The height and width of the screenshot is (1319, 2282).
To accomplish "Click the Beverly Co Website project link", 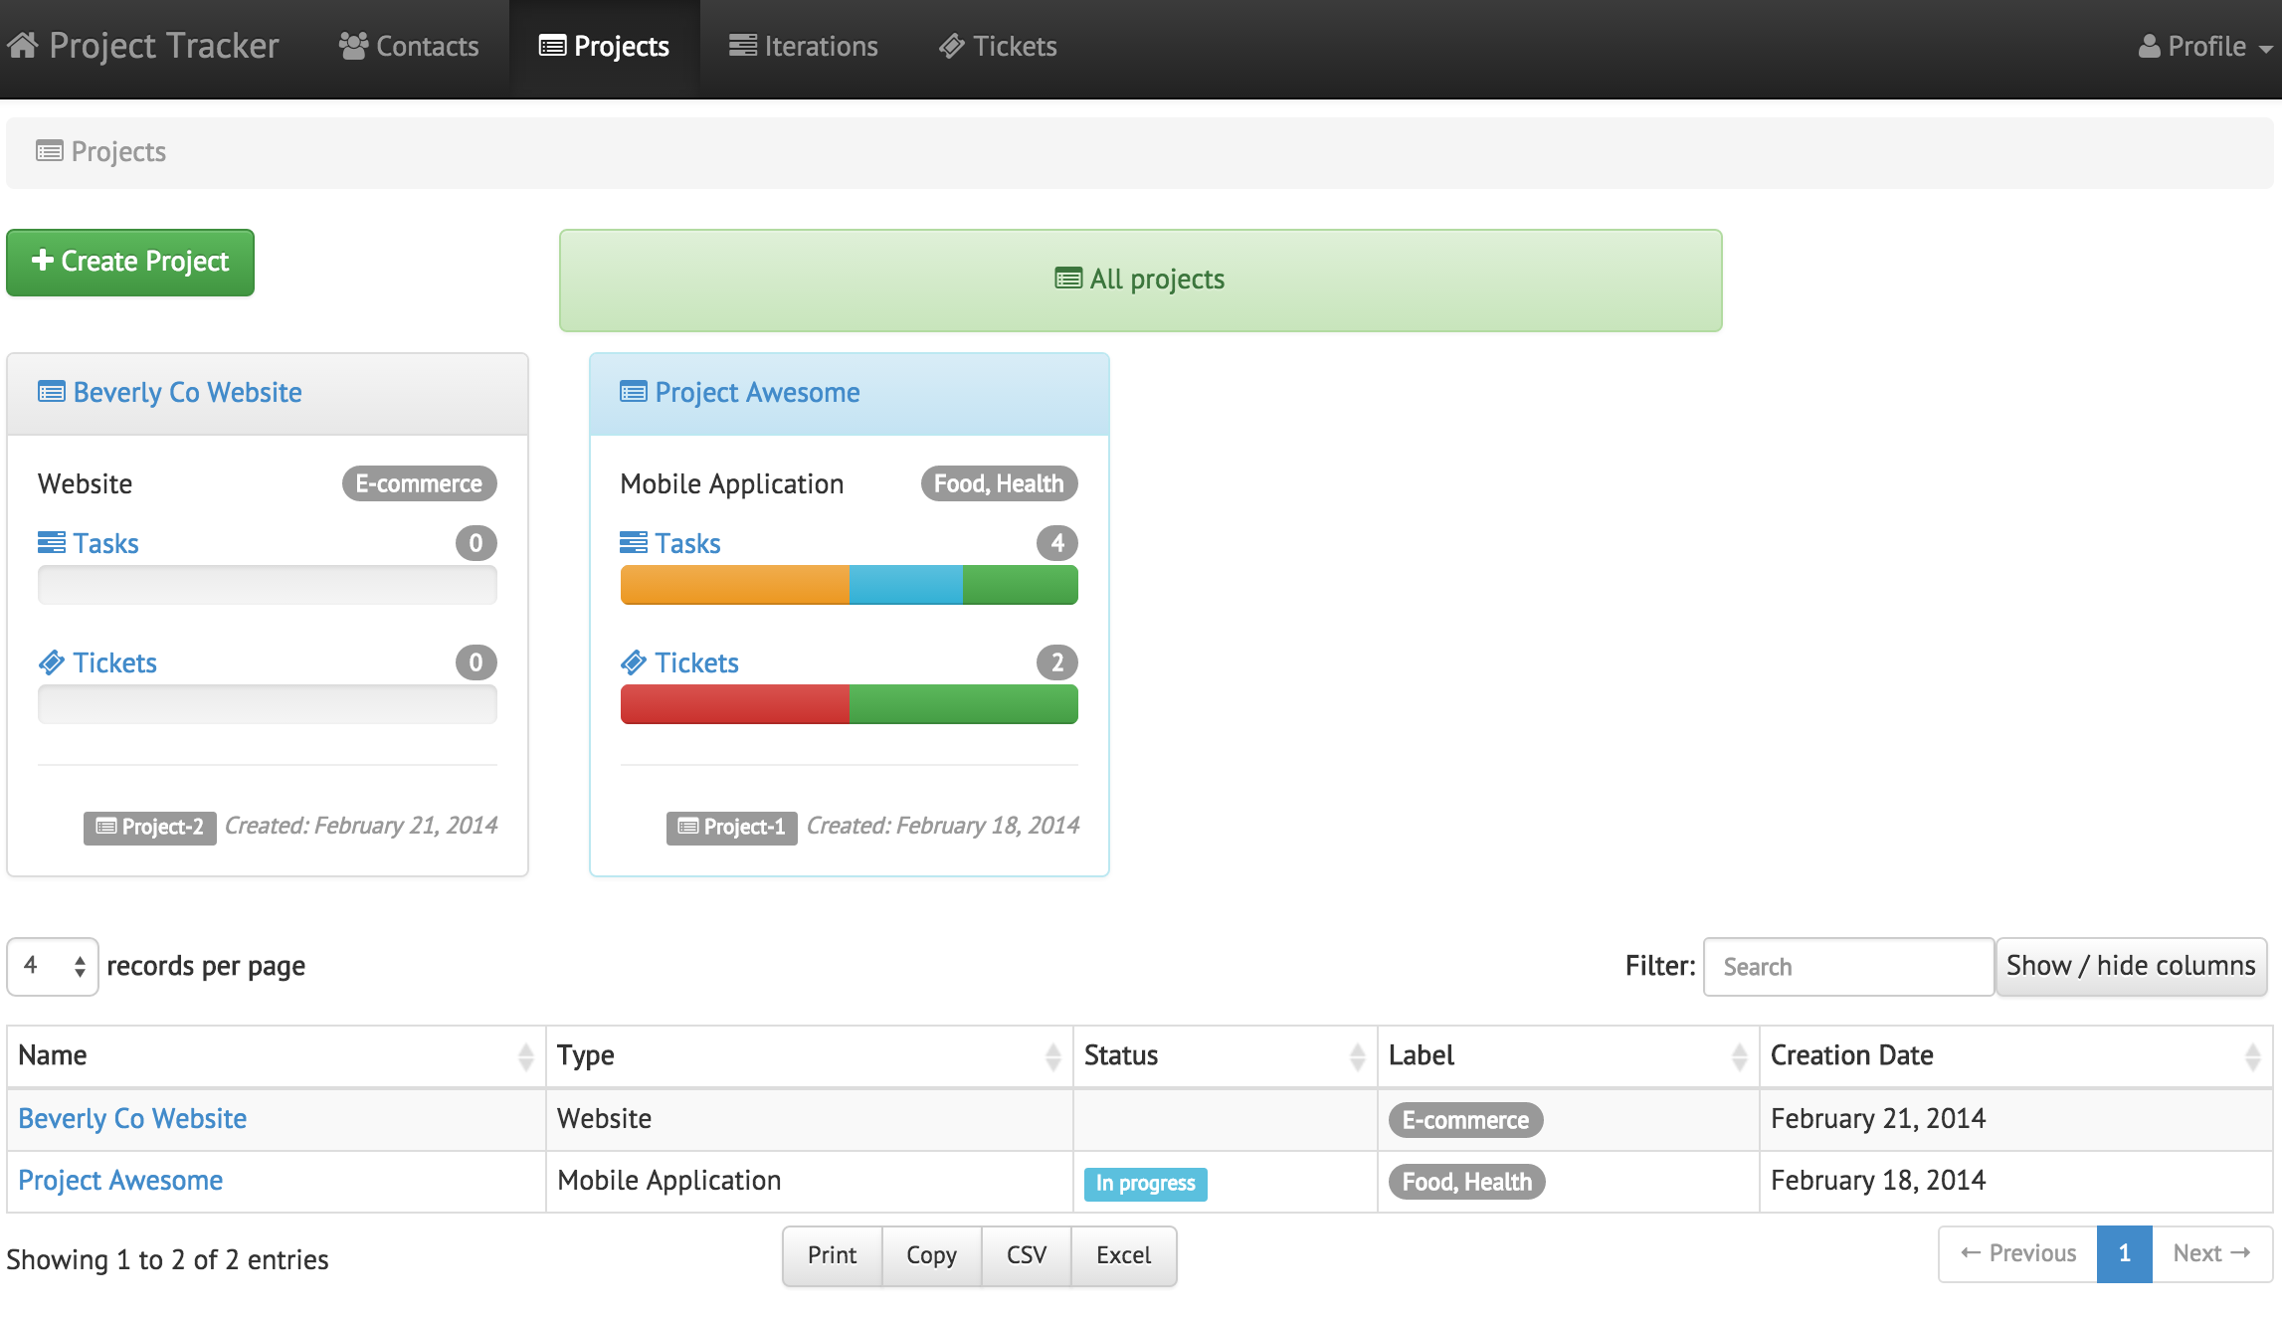I will [x=187, y=391].
